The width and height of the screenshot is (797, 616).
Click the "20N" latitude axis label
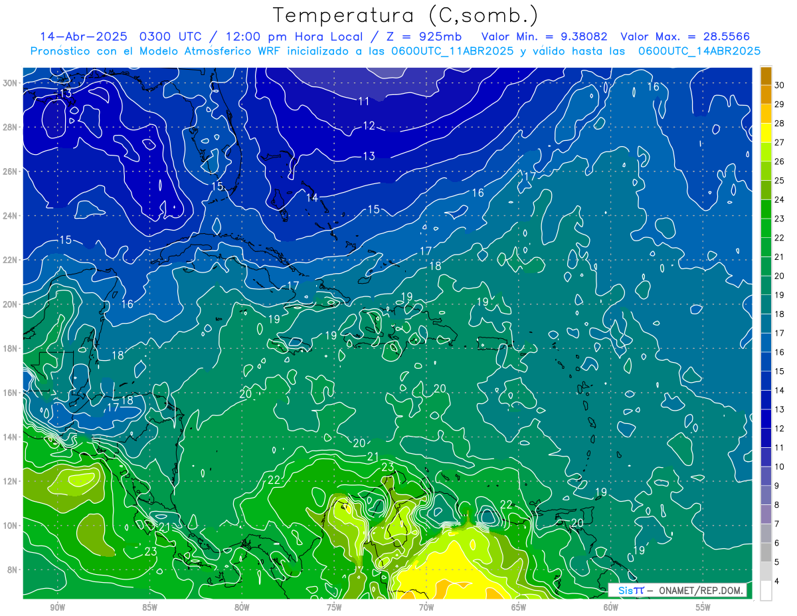(x=11, y=304)
